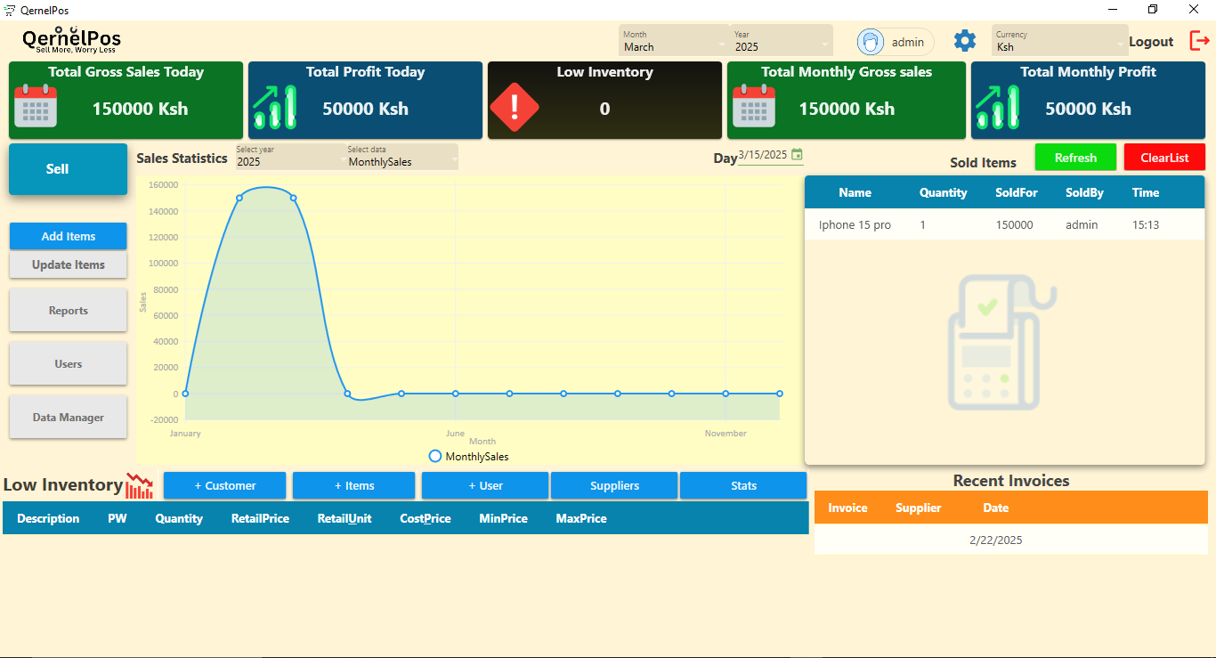Click calendar icon on Total Gross Sales Today
Viewport: 1216px width, 658px height.
(36, 107)
